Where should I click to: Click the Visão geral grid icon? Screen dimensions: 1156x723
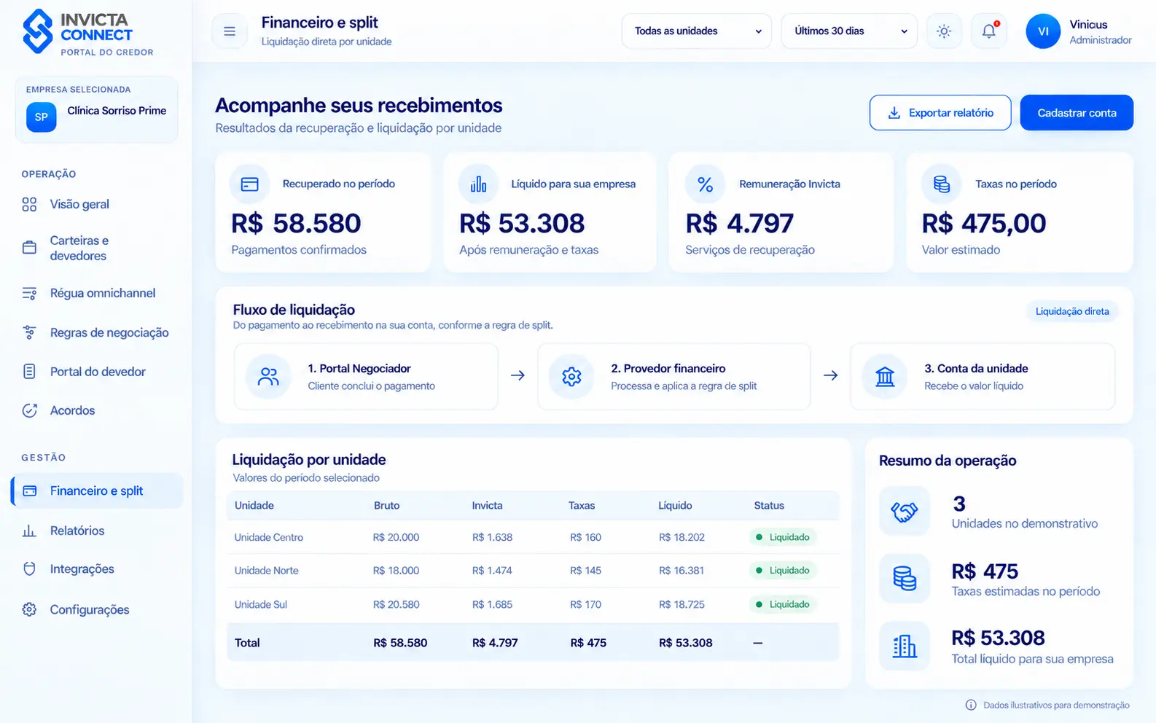click(29, 204)
